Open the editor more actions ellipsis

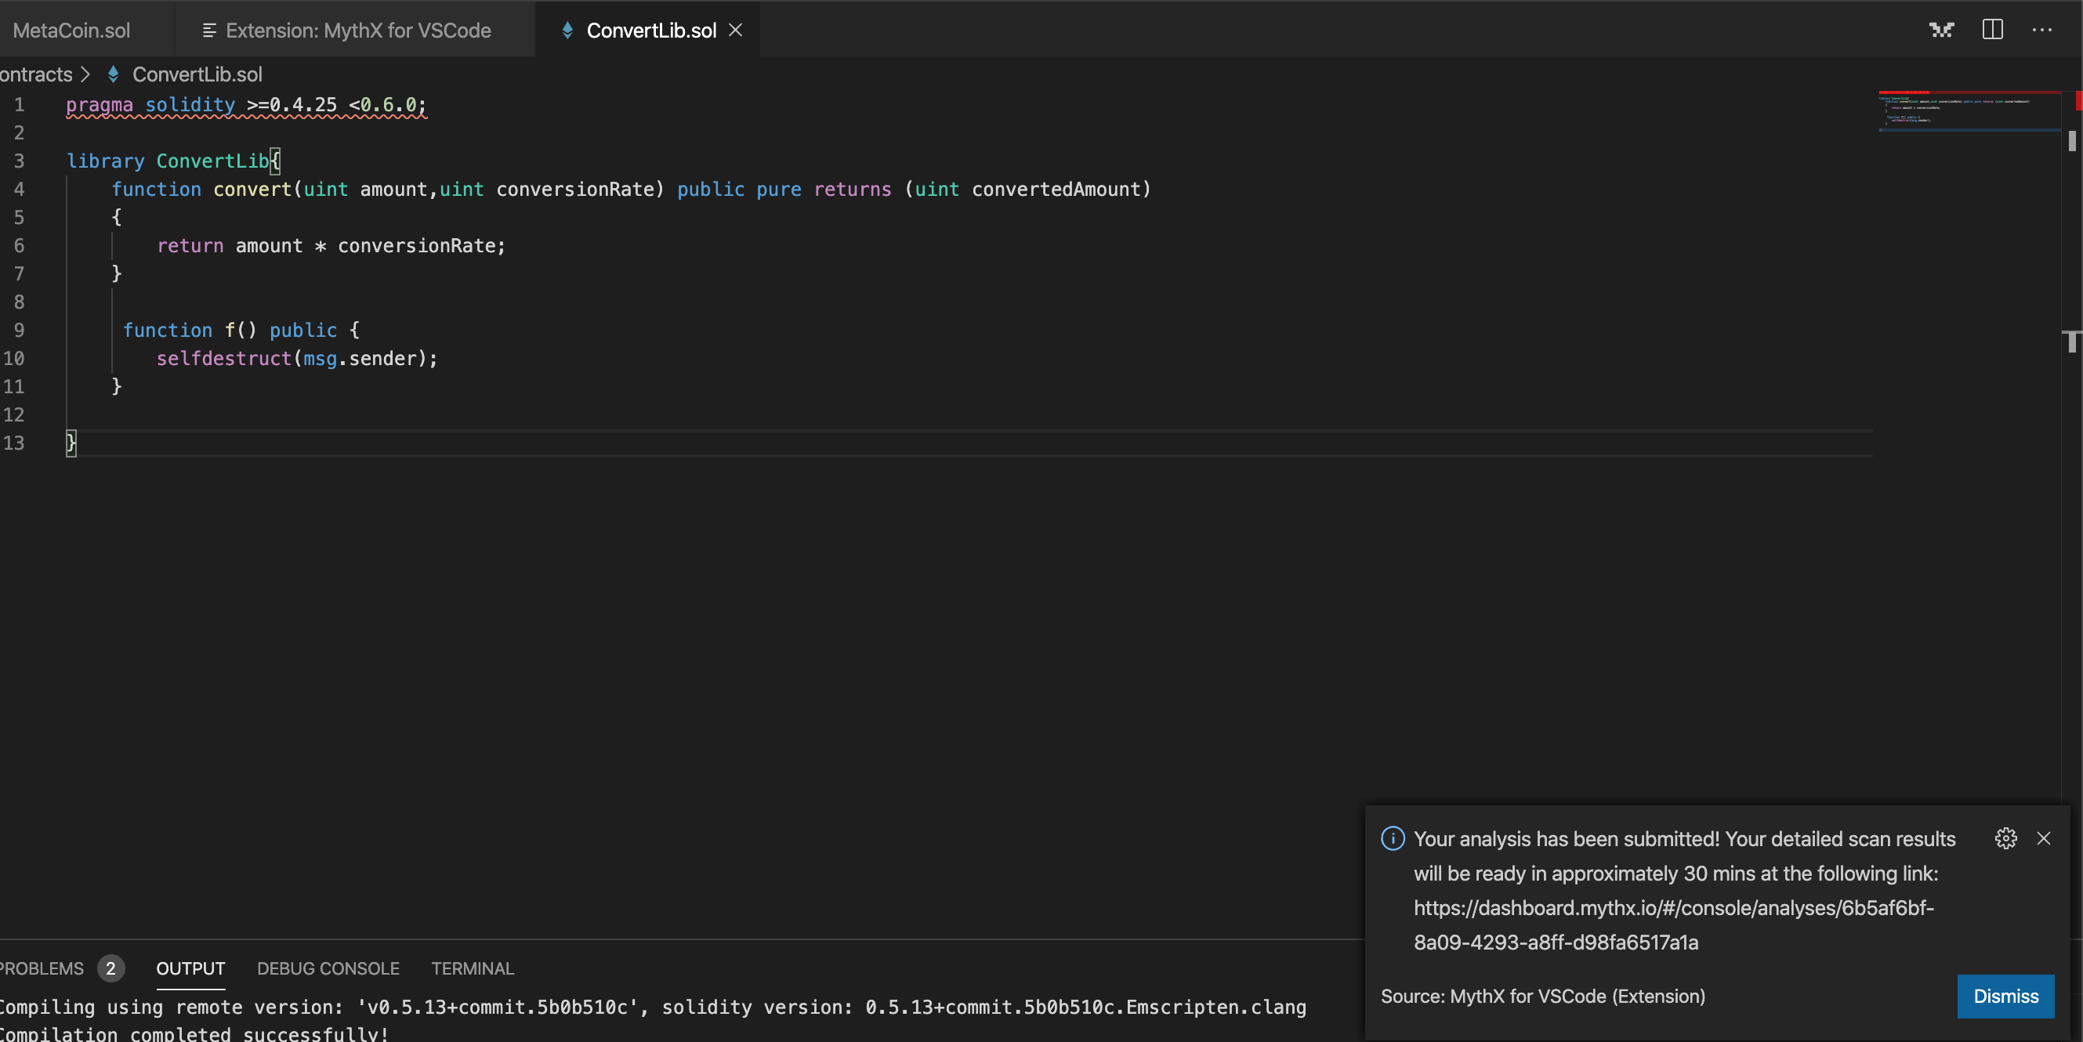(2041, 30)
